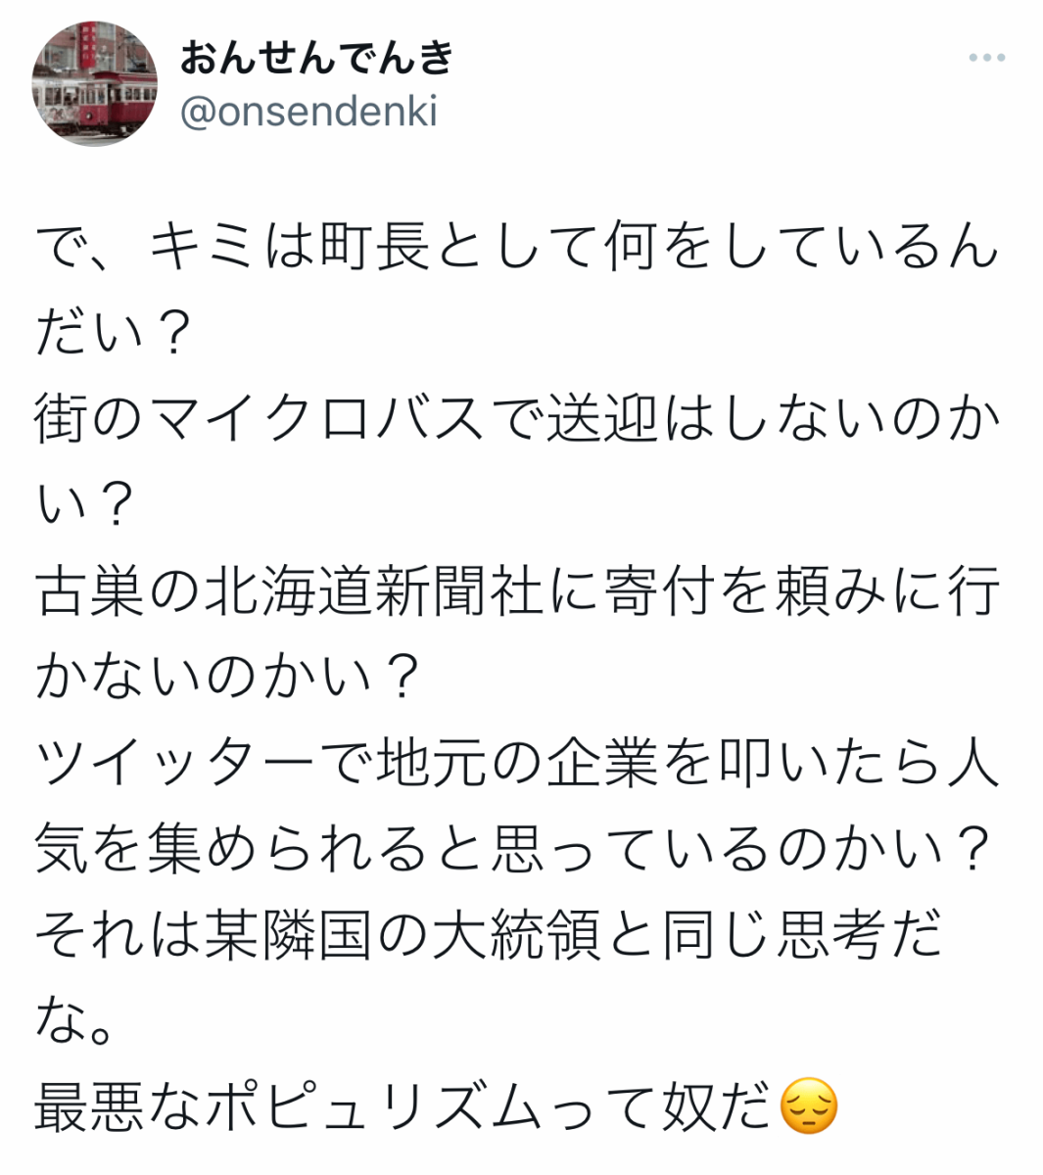Image resolution: width=1043 pixels, height=1175 pixels.
Task: Click the pensive face emoji in the tweet
Action: coord(809,1106)
